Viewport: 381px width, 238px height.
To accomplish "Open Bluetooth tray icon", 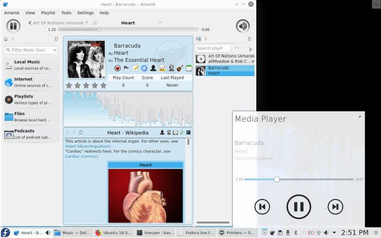I will (x=295, y=233).
